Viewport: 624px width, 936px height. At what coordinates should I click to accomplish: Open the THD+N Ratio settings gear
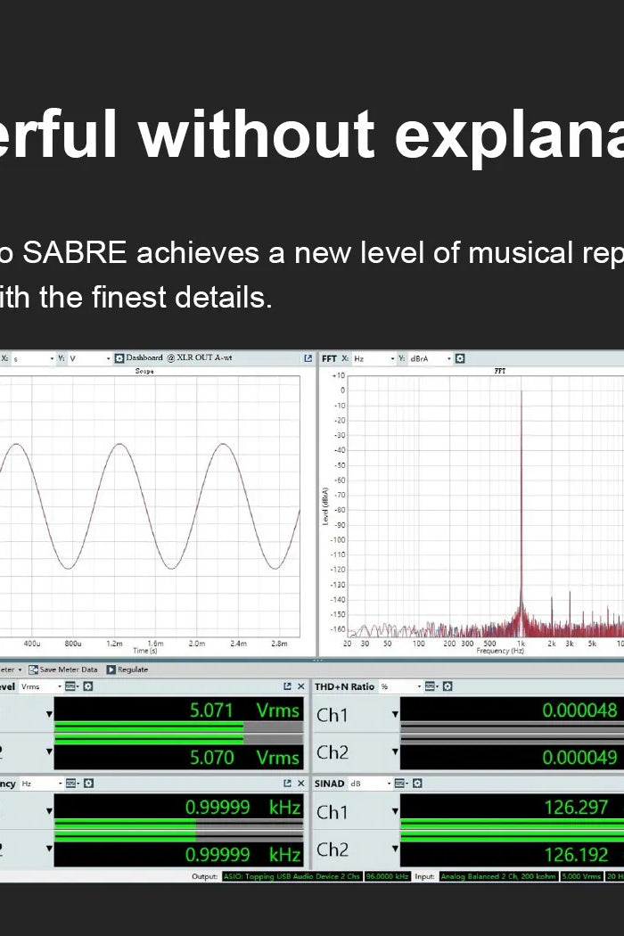447,686
